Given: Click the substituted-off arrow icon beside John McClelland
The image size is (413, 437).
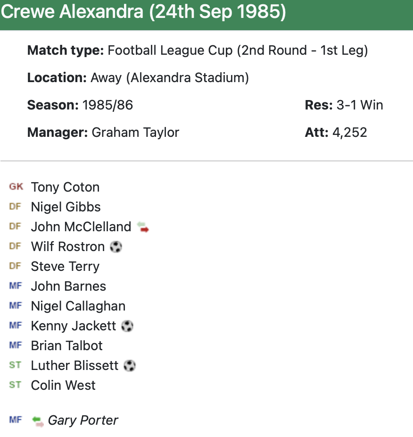Looking at the screenshot, I should pos(143,227).
